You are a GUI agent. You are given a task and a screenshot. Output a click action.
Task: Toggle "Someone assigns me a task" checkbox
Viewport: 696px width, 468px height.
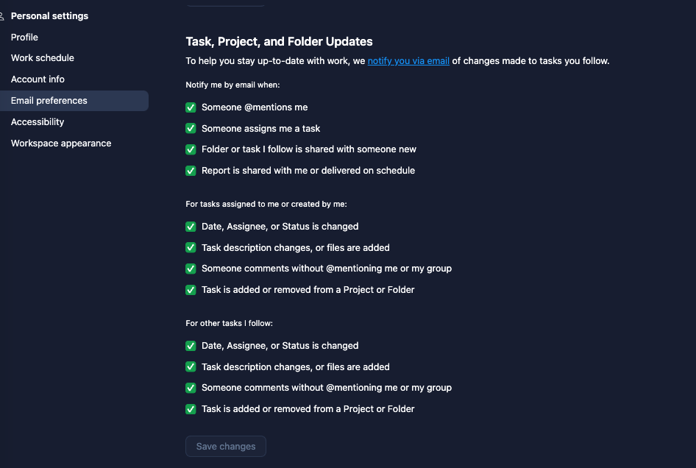(x=191, y=129)
